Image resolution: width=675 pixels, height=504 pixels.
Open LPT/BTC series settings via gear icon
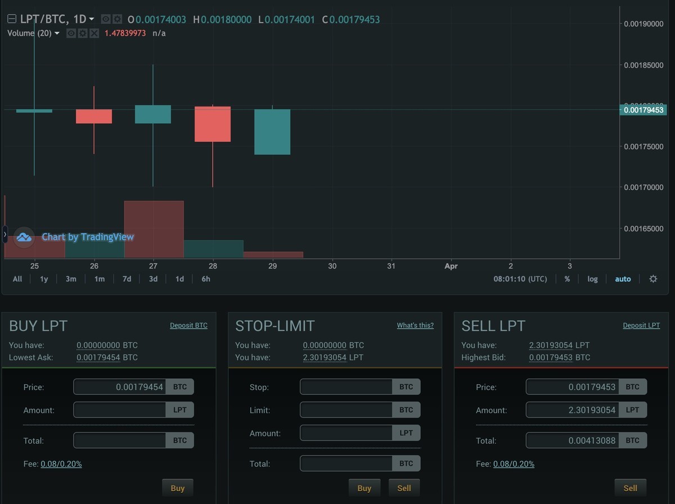coord(116,19)
